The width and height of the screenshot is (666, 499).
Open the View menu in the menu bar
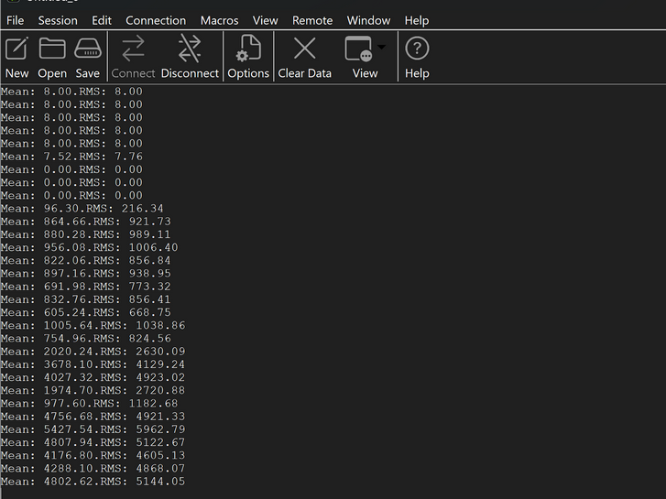[265, 20]
